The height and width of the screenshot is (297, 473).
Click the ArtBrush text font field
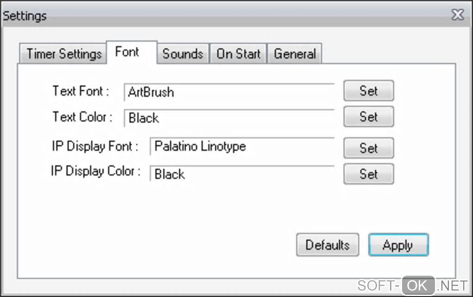click(x=229, y=92)
